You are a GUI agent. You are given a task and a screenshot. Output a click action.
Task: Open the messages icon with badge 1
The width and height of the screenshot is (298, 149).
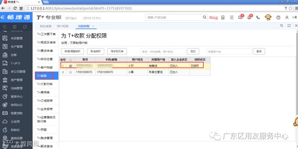241,17
